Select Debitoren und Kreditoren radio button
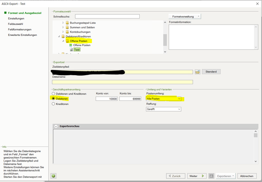The image size is (262, 182). 54,94
